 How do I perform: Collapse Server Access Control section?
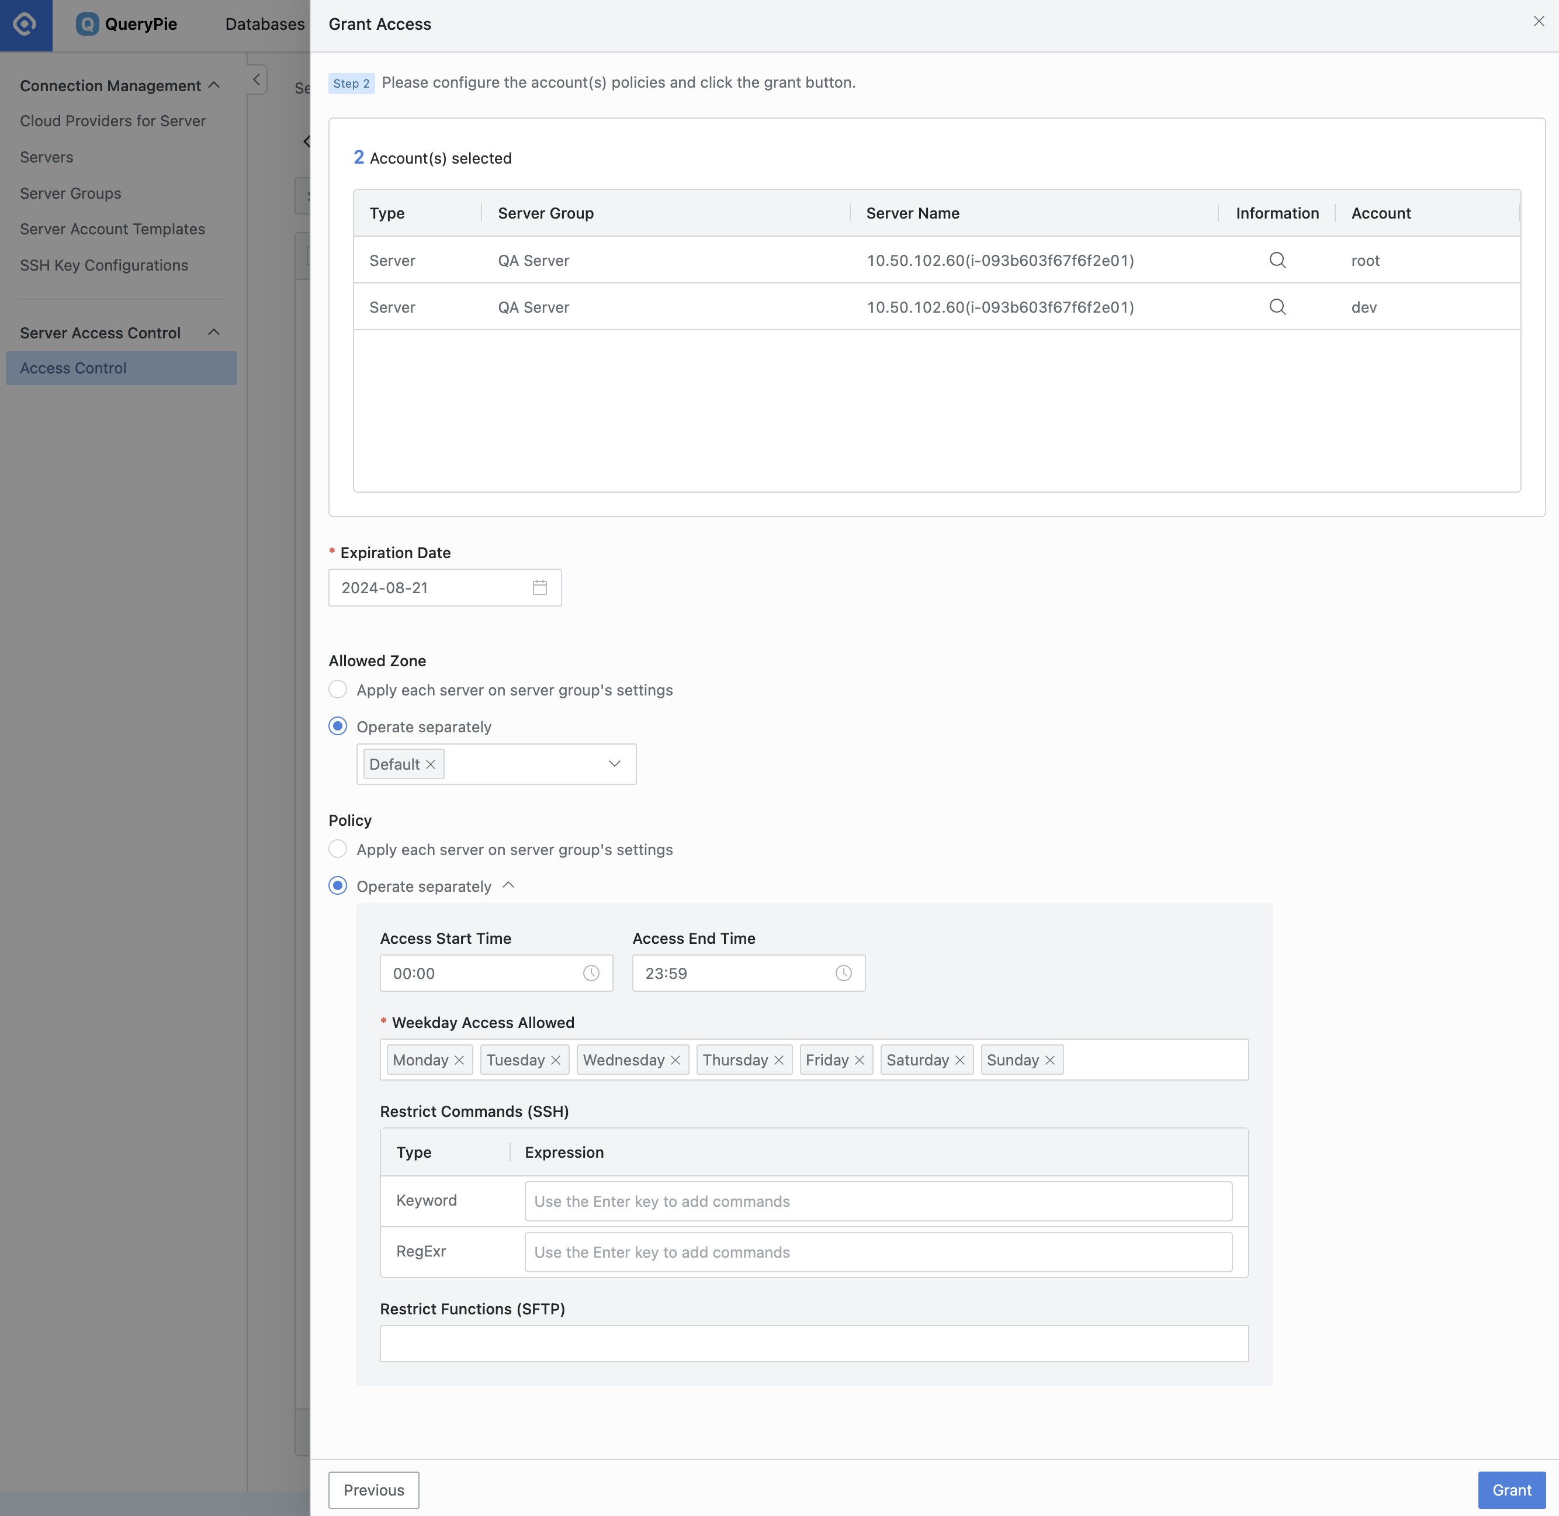213,332
